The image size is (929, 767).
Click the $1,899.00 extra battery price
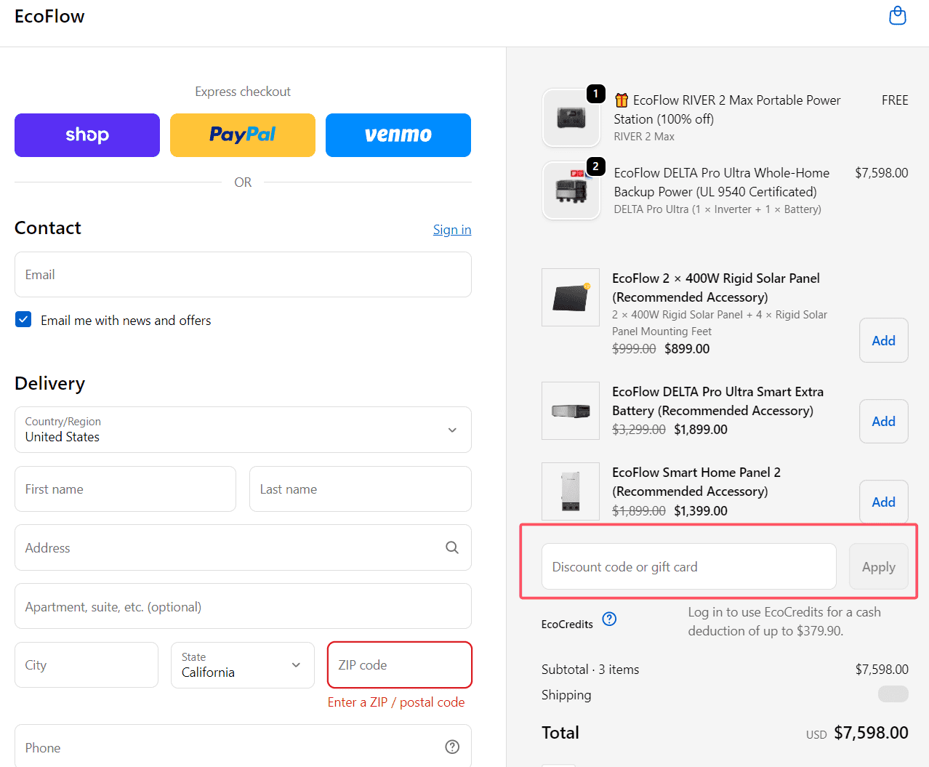point(701,430)
